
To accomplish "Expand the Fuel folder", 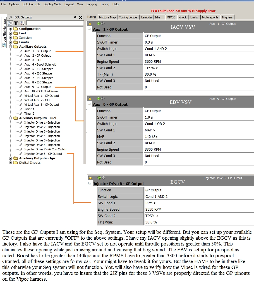I will point(11,33).
